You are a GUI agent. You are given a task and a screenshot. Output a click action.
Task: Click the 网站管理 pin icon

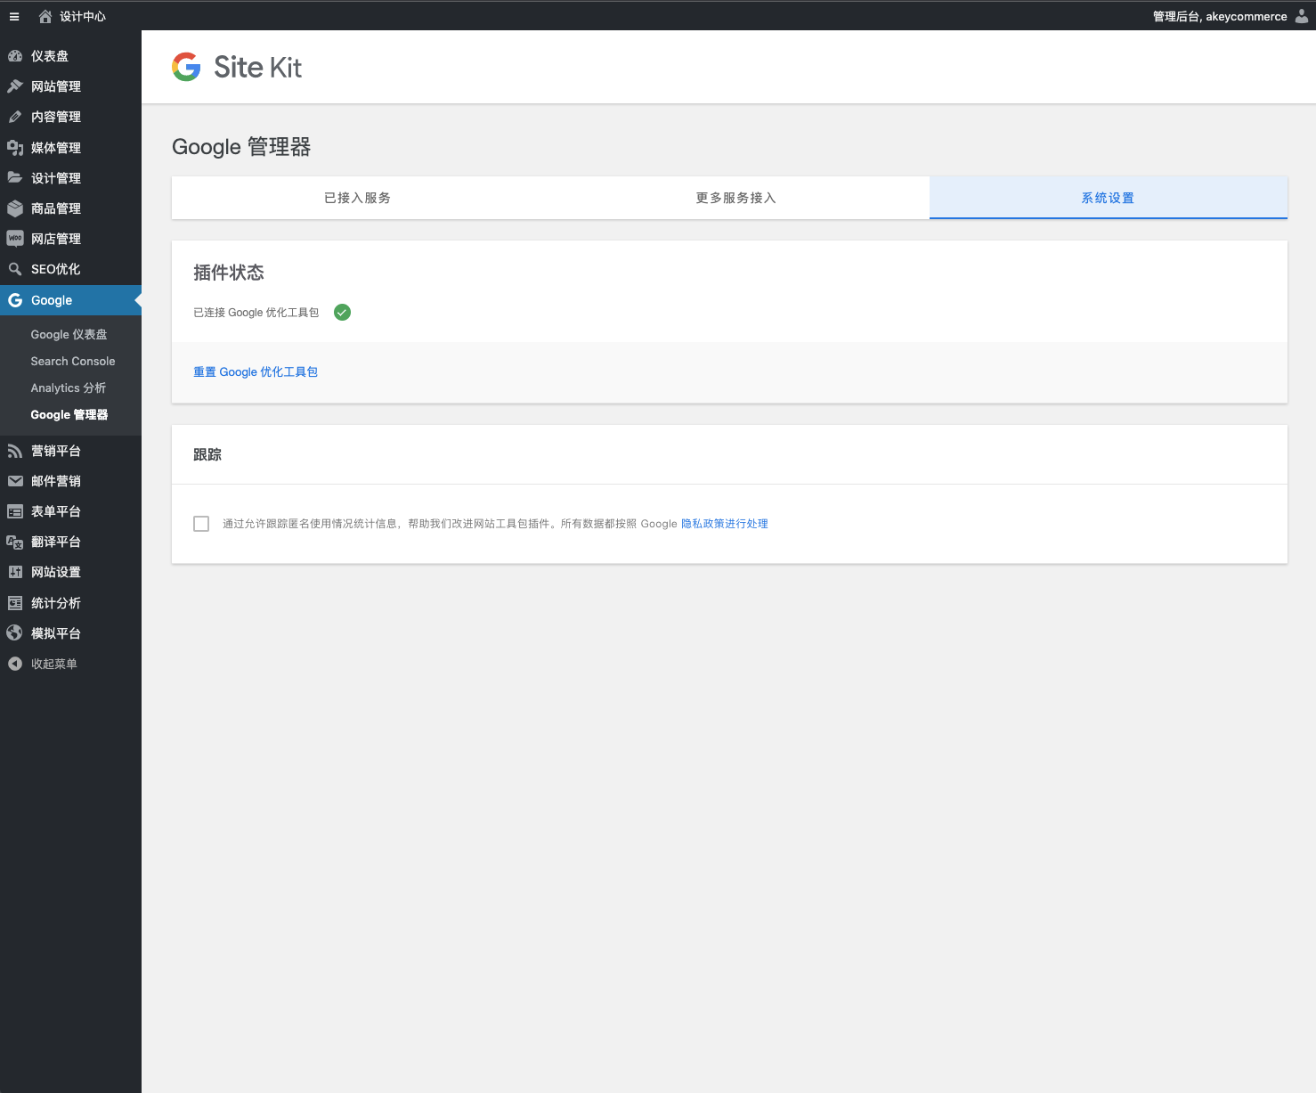click(x=15, y=86)
